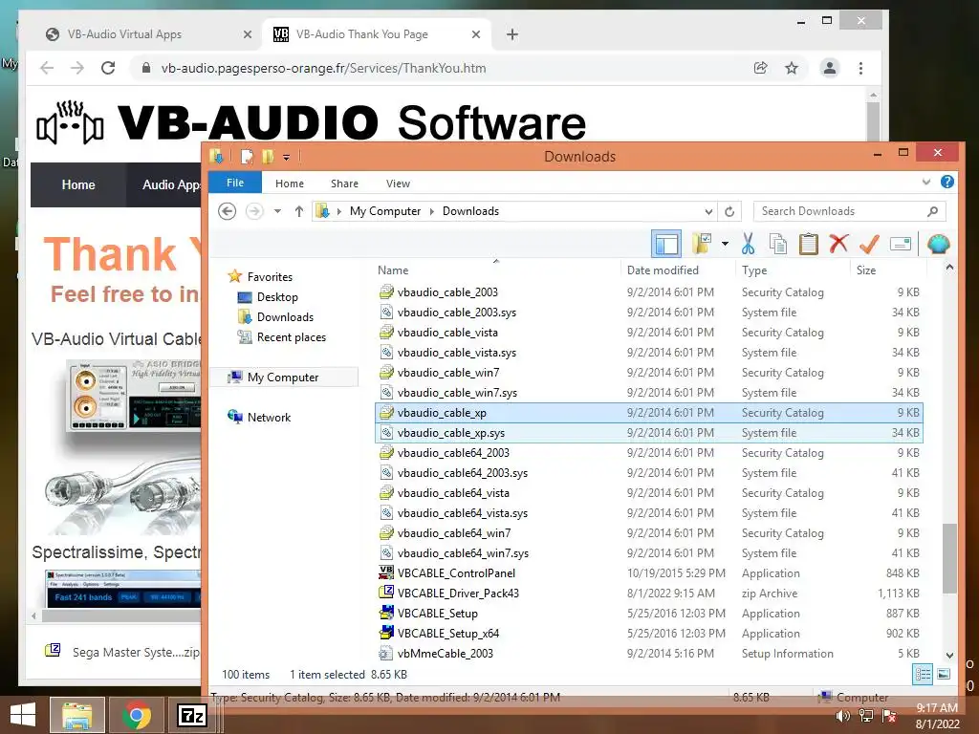The height and width of the screenshot is (734, 979).
Task: Open the Home ribbon tab
Action: click(x=290, y=183)
